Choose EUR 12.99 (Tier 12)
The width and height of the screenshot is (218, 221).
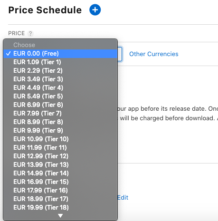pos(60,156)
